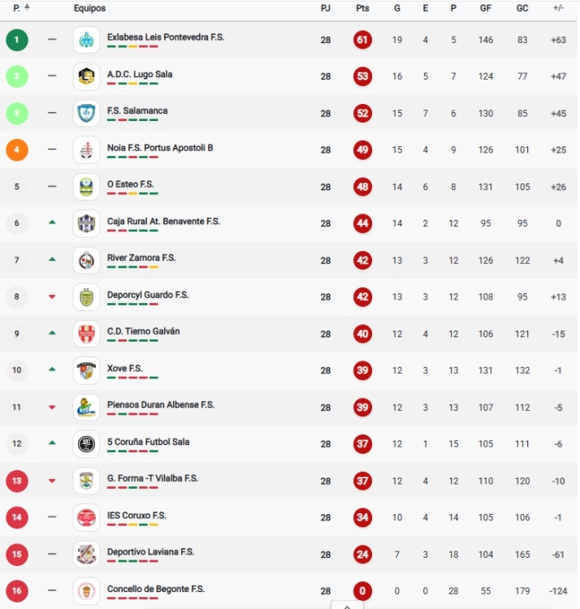Click the Xove F.S. team badge
Image resolution: width=580 pixels, height=609 pixels.
tap(86, 370)
